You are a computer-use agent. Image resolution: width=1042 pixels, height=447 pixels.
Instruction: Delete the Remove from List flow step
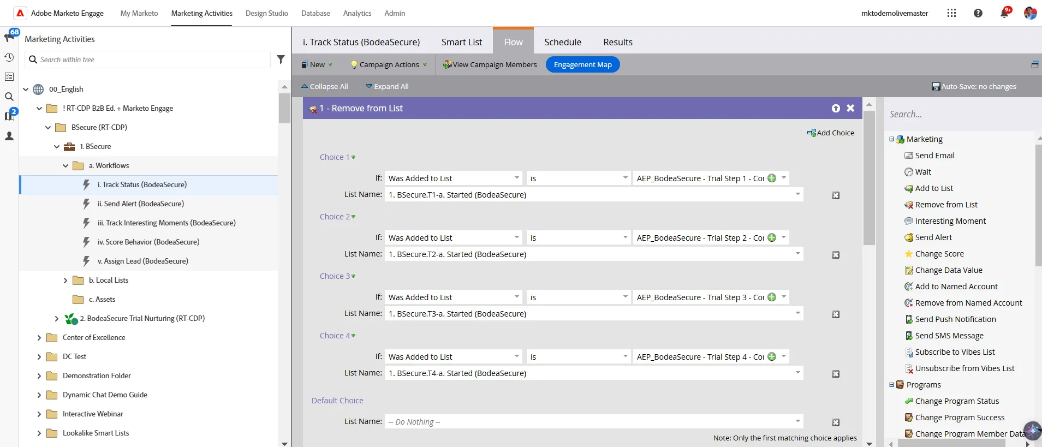[850, 108]
